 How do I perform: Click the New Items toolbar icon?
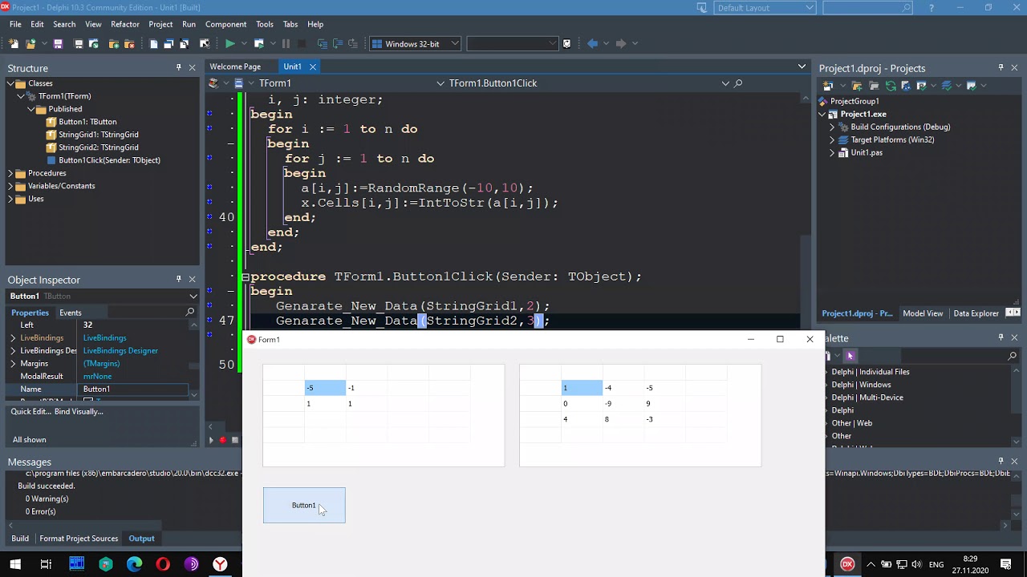pyautogui.click(x=14, y=44)
